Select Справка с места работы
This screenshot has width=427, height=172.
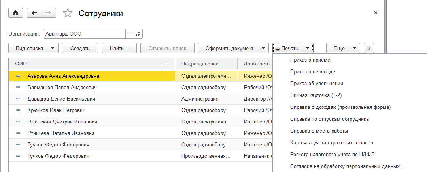(319, 131)
